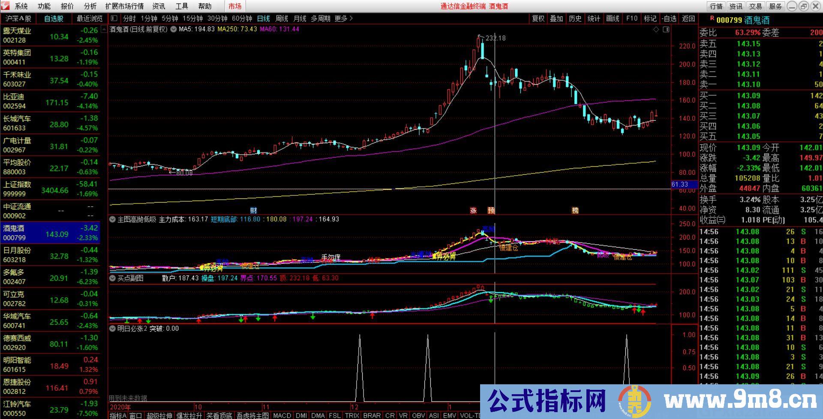Switch to 自选股 list tab
823x419 pixels.
coord(54,18)
